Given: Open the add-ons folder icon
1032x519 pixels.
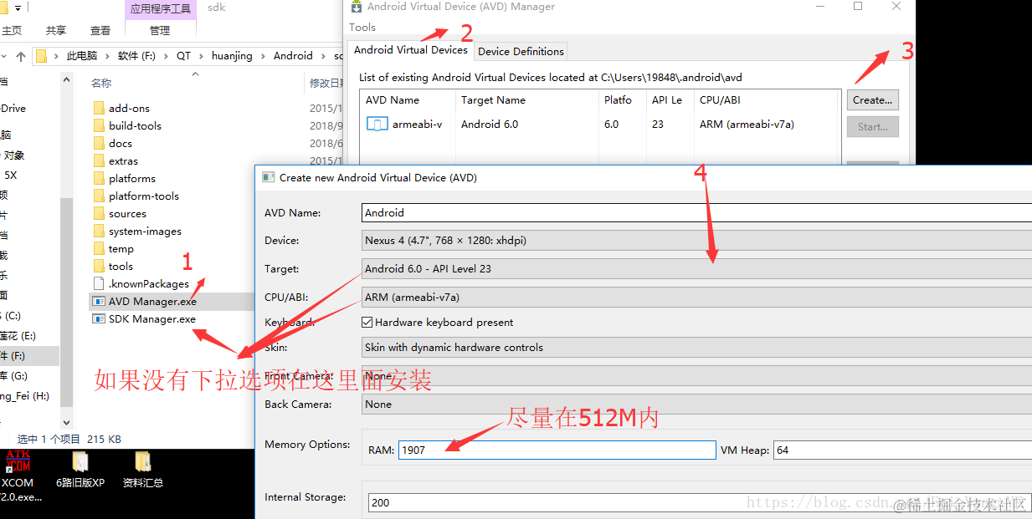Looking at the screenshot, I should tap(98, 108).
